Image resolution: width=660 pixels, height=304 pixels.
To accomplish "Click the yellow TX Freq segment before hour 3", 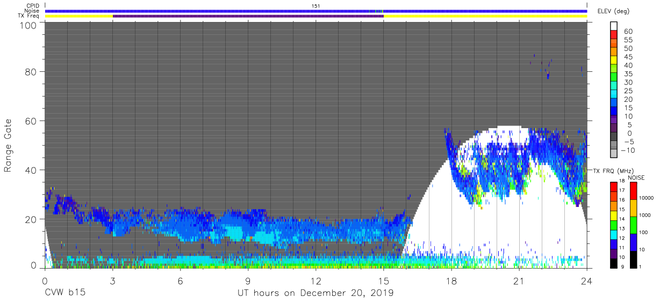I will 79,16.
